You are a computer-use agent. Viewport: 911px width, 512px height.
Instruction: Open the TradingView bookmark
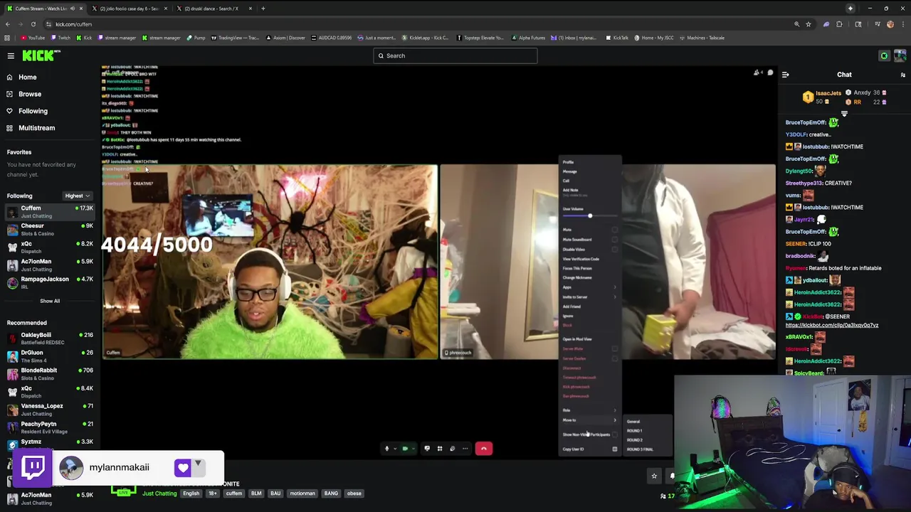tap(236, 38)
